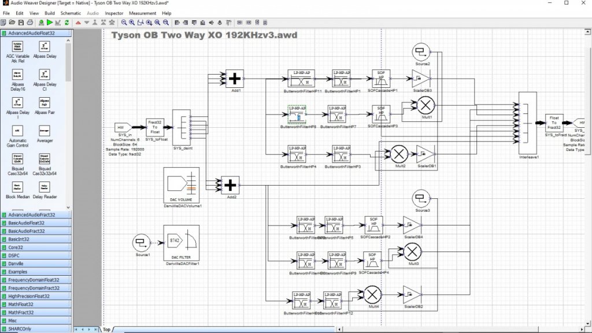Select the Add2 adder block
The height and width of the screenshot is (333, 592).
click(230, 185)
